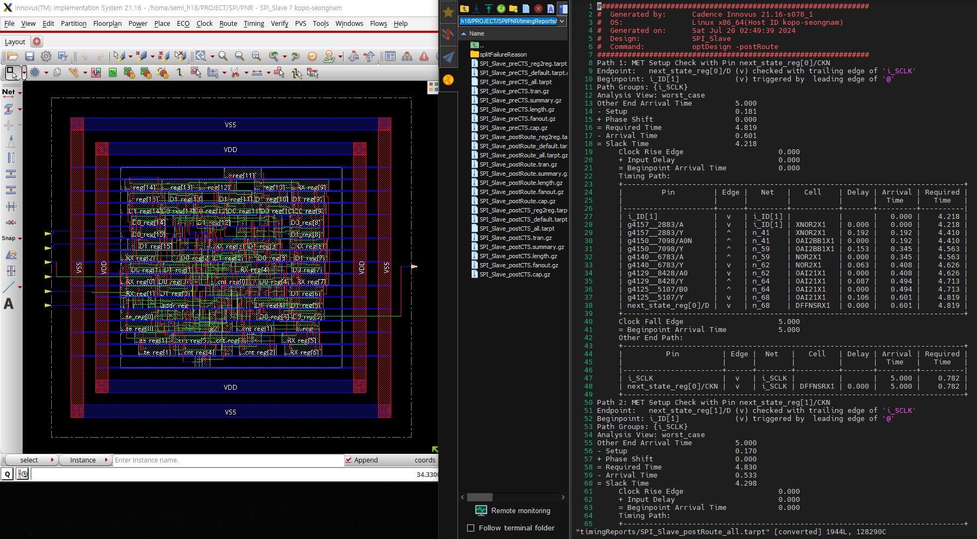Viewport: 977px width, 539px height.
Task: Click the Enter Instance name field
Action: pos(228,460)
